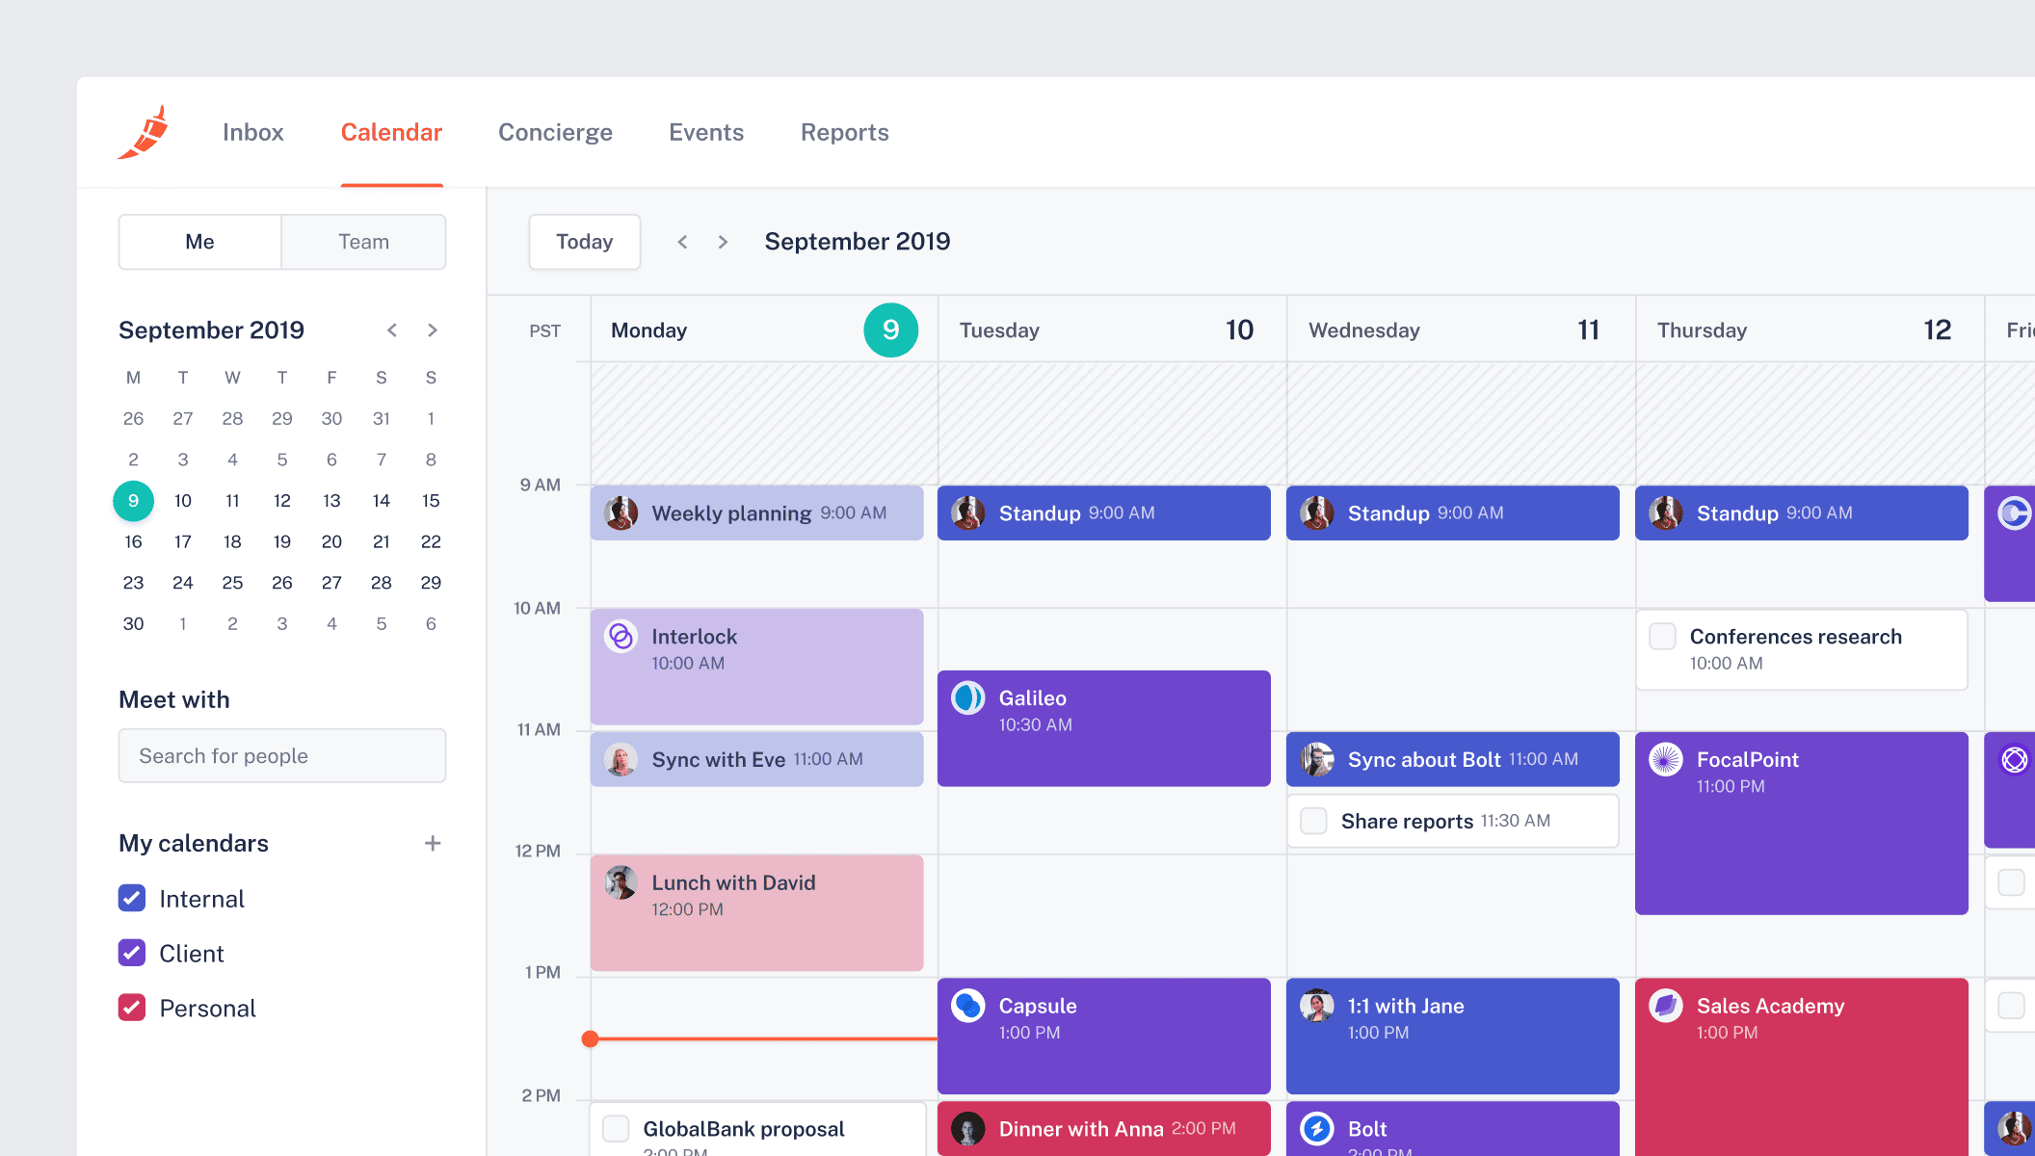Click the Galileo event icon
The height and width of the screenshot is (1156, 2035).
click(x=968, y=697)
